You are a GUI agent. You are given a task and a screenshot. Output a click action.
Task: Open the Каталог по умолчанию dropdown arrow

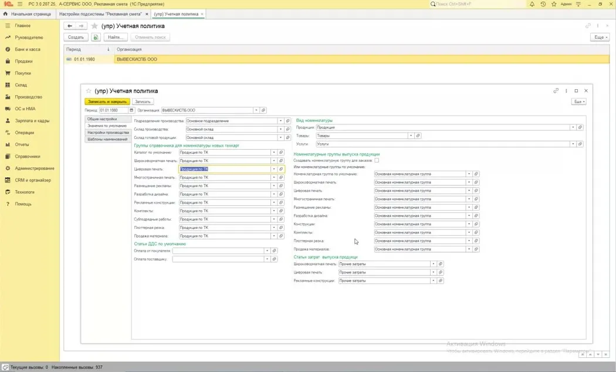click(x=274, y=153)
